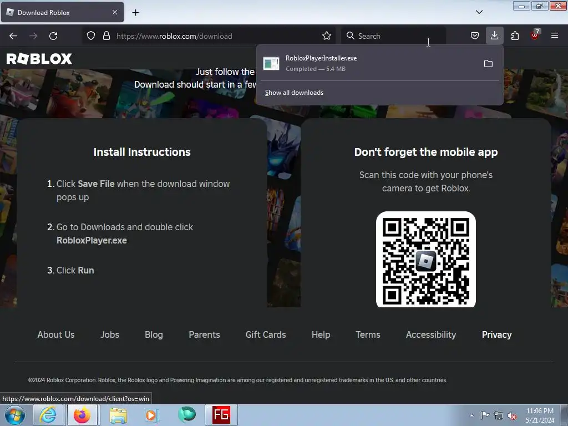The height and width of the screenshot is (426, 568).
Task: Click the Install Instructions heading
Action: 142,152
